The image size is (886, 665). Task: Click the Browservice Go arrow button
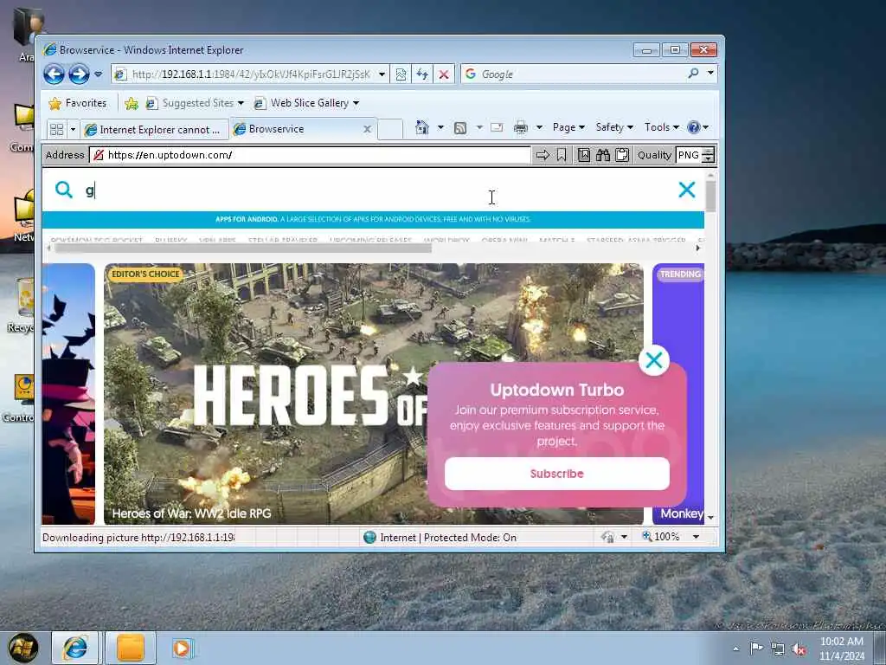coord(543,155)
